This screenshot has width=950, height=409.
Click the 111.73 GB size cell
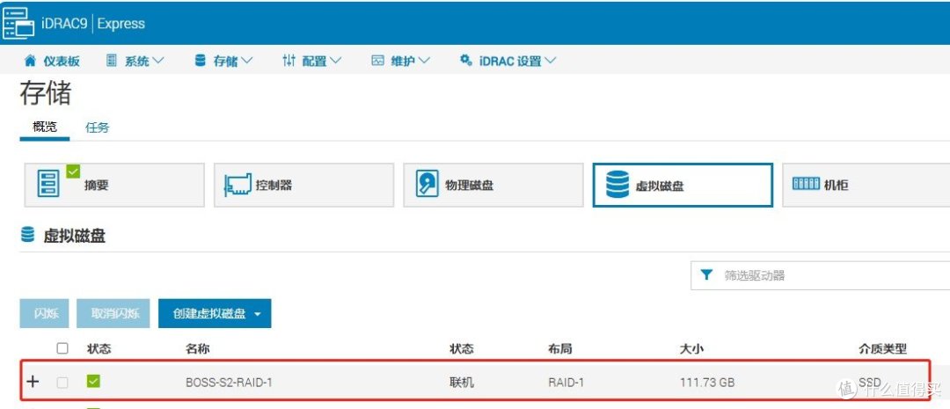(x=707, y=383)
